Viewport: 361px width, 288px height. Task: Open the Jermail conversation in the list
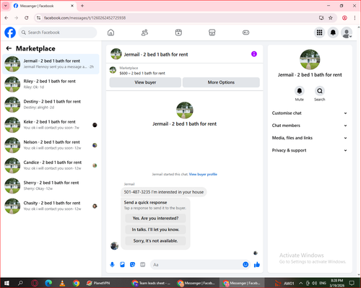tap(51, 64)
